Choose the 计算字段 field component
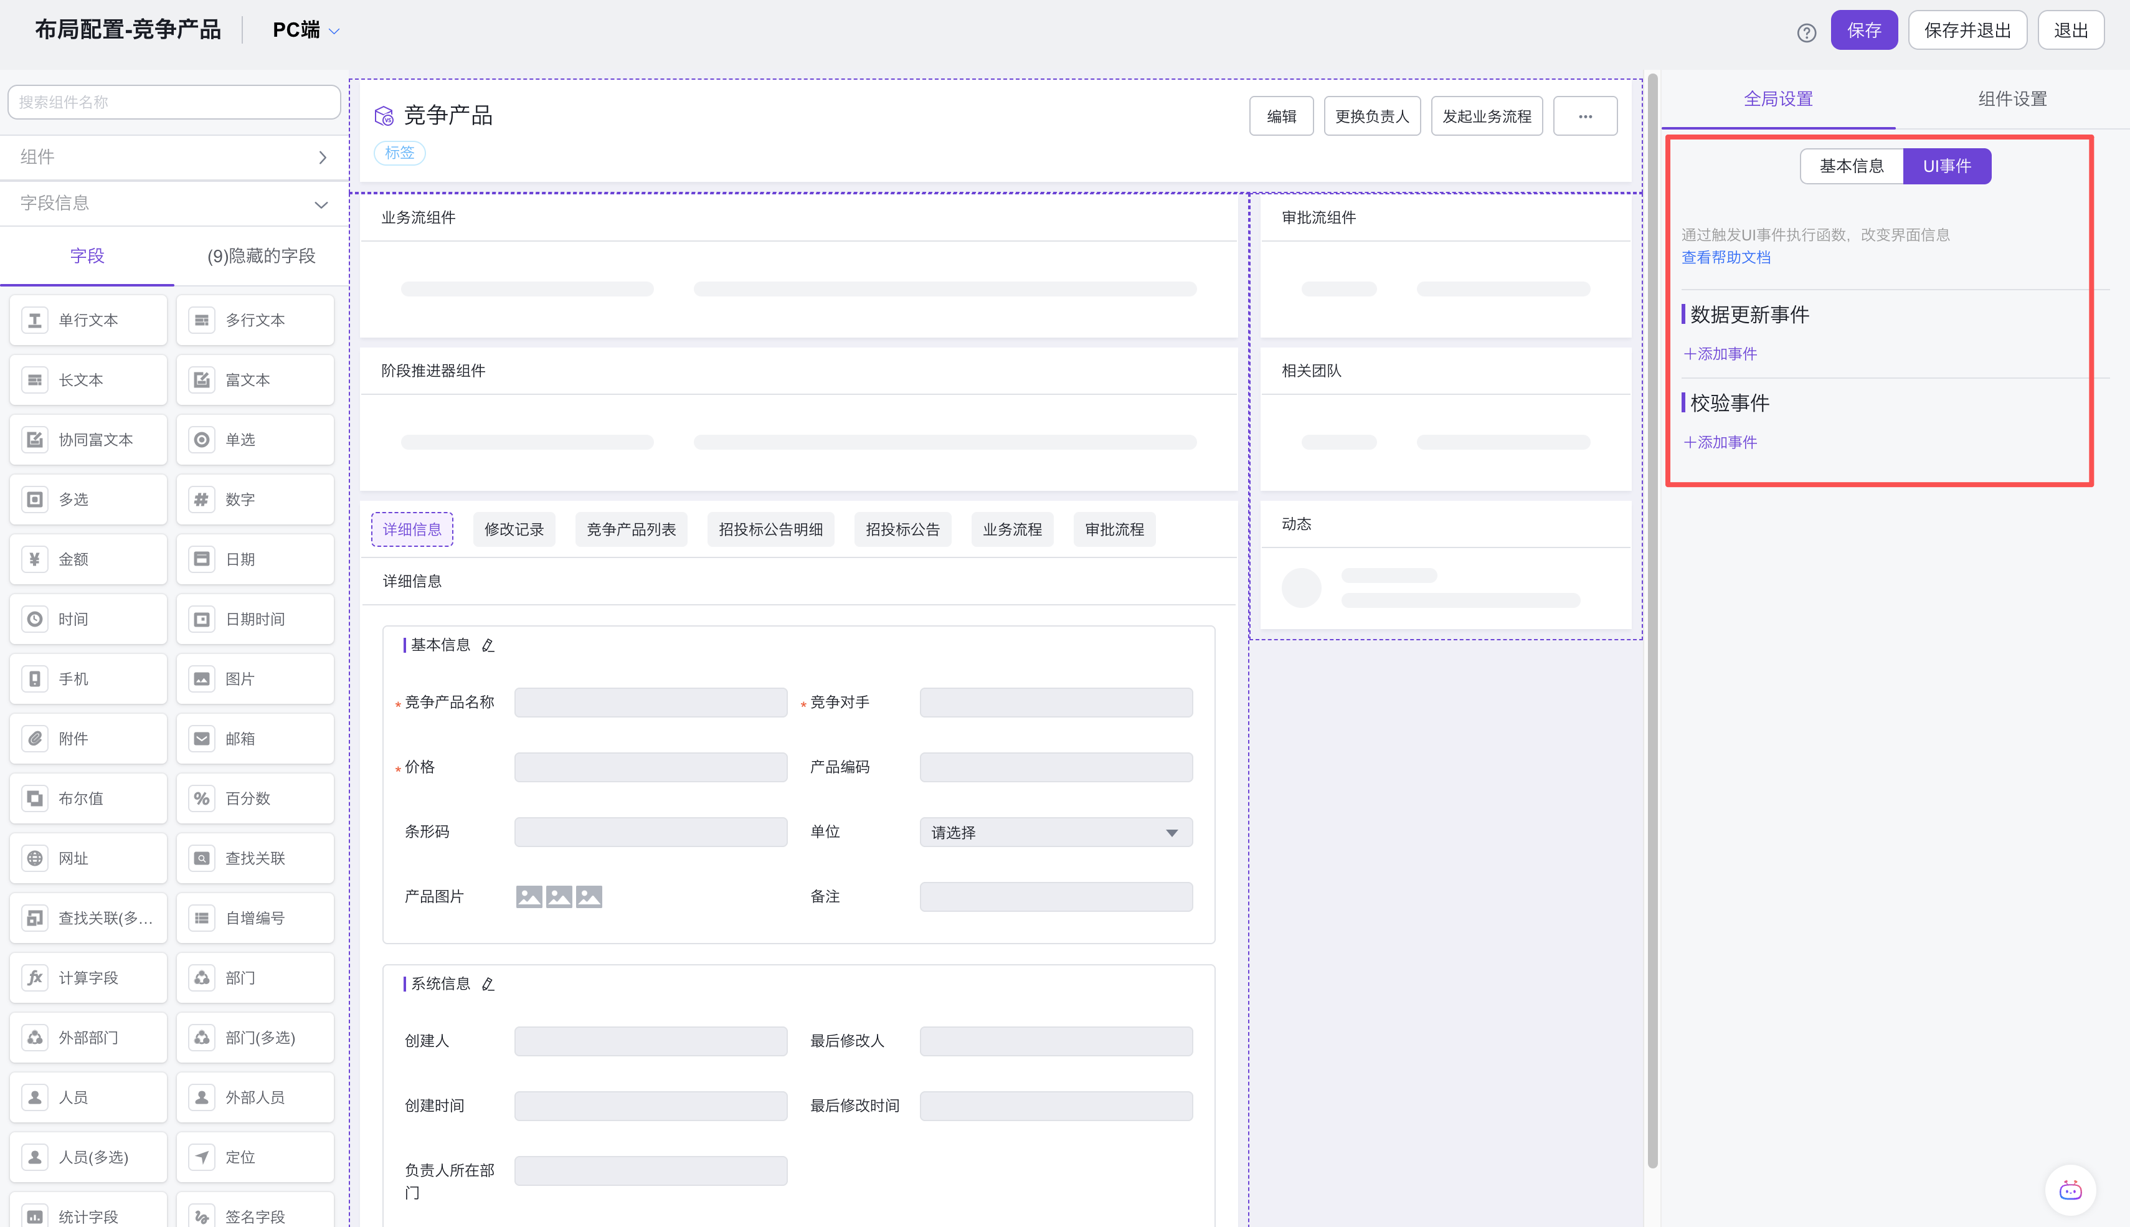The width and height of the screenshot is (2130, 1227). pyautogui.click(x=88, y=978)
